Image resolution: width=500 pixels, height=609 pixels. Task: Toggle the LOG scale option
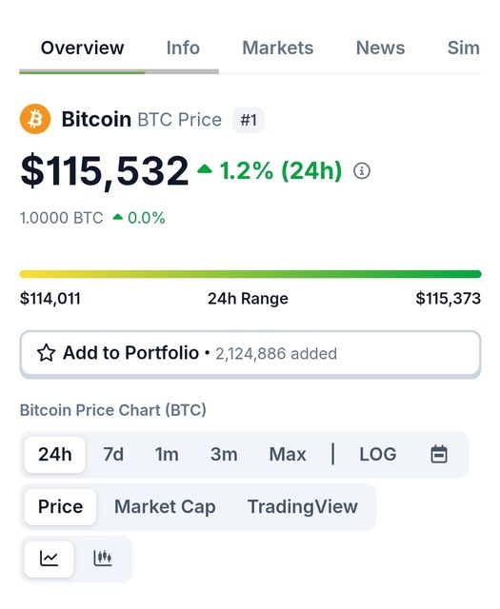point(377,454)
